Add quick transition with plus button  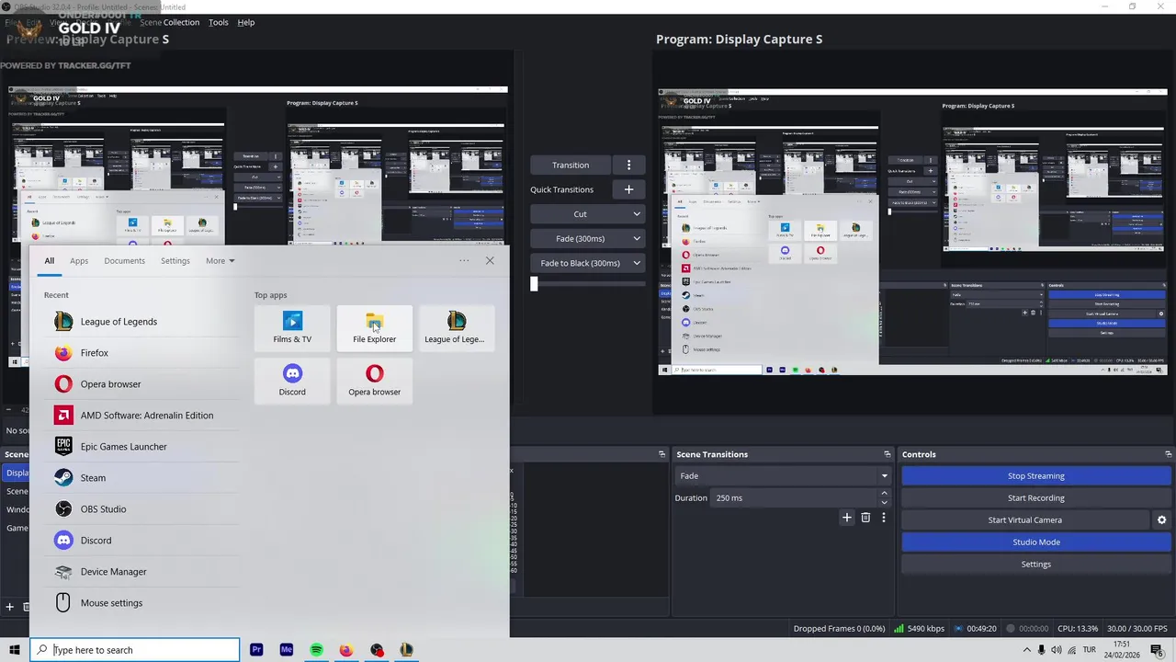[x=628, y=189]
